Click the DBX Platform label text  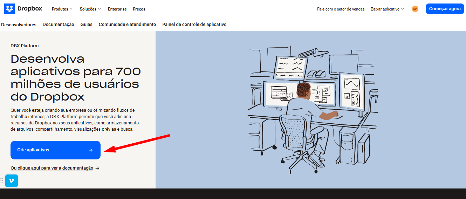coord(25,46)
